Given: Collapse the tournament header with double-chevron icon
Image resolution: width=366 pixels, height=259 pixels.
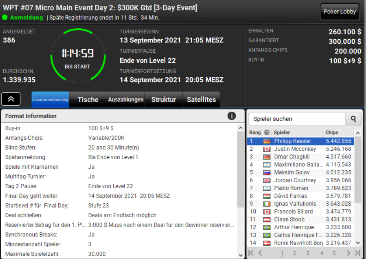Looking at the screenshot, I should (x=11, y=99).
